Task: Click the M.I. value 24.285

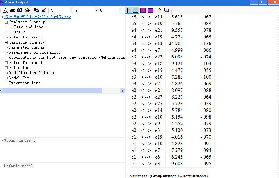Action: (176, 44)
